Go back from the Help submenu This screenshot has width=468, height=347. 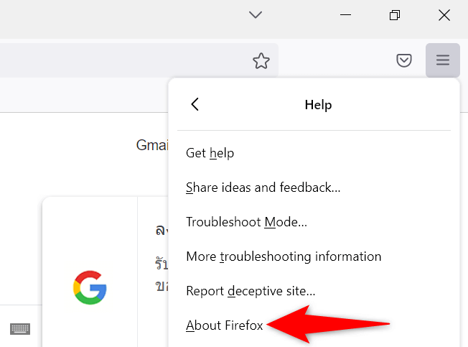click(195, 104)
